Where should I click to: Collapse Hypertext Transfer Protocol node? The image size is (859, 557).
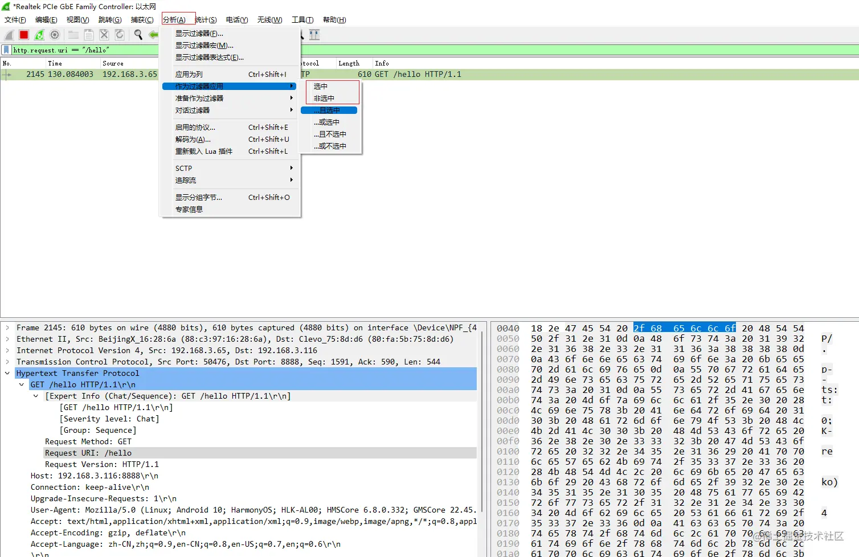pyautogui.click(x=7, y=373)
